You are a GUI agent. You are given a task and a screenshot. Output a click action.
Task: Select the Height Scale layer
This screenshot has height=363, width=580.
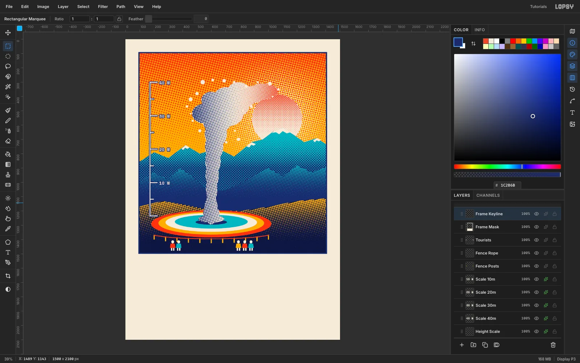tap(507, 331)
